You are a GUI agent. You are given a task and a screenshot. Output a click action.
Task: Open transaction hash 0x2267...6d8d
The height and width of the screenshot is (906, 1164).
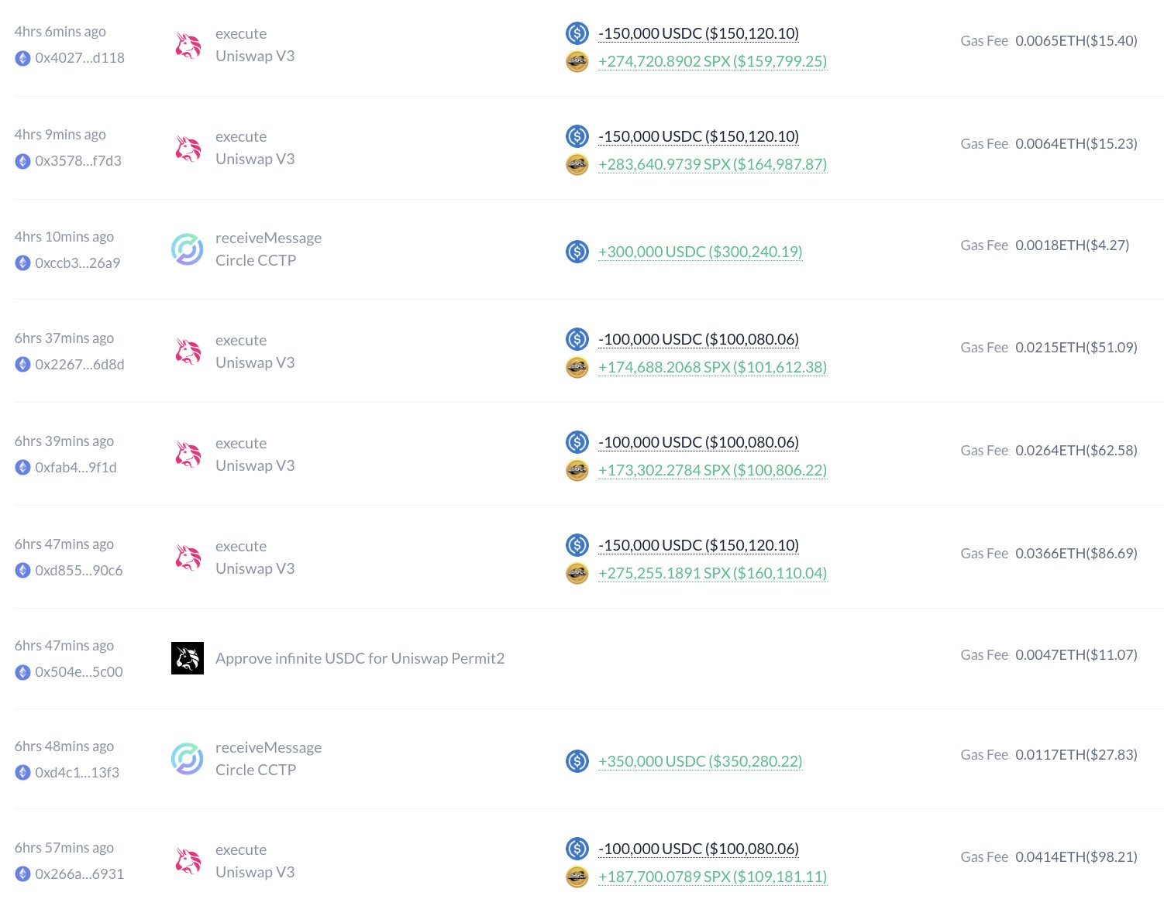80,365
